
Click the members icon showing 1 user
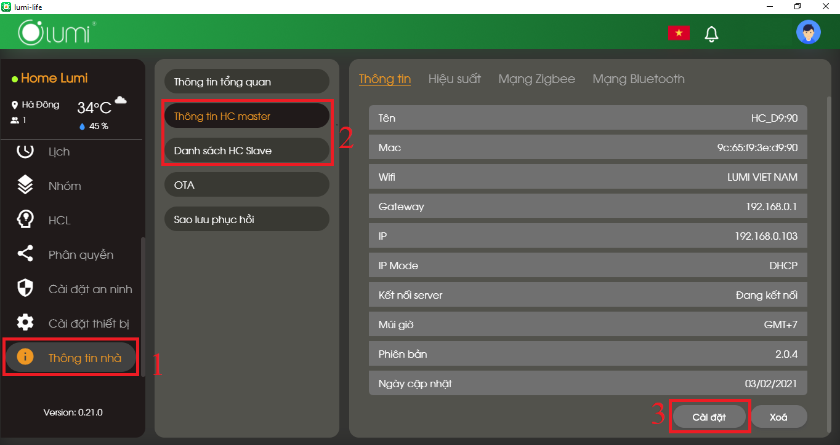pos(15,120)
